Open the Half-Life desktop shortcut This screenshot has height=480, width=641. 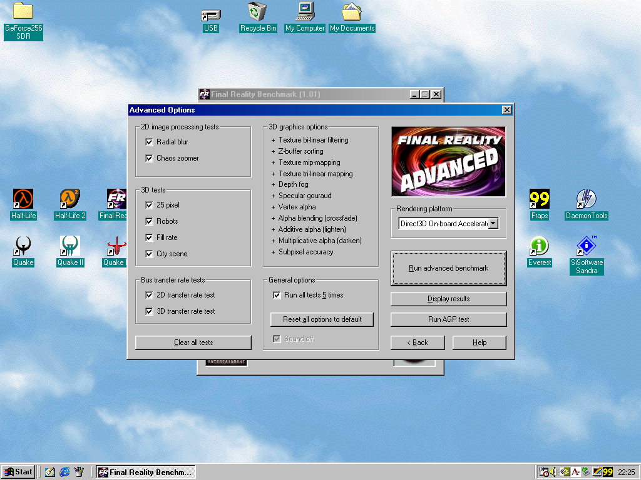tap(23, 200)
